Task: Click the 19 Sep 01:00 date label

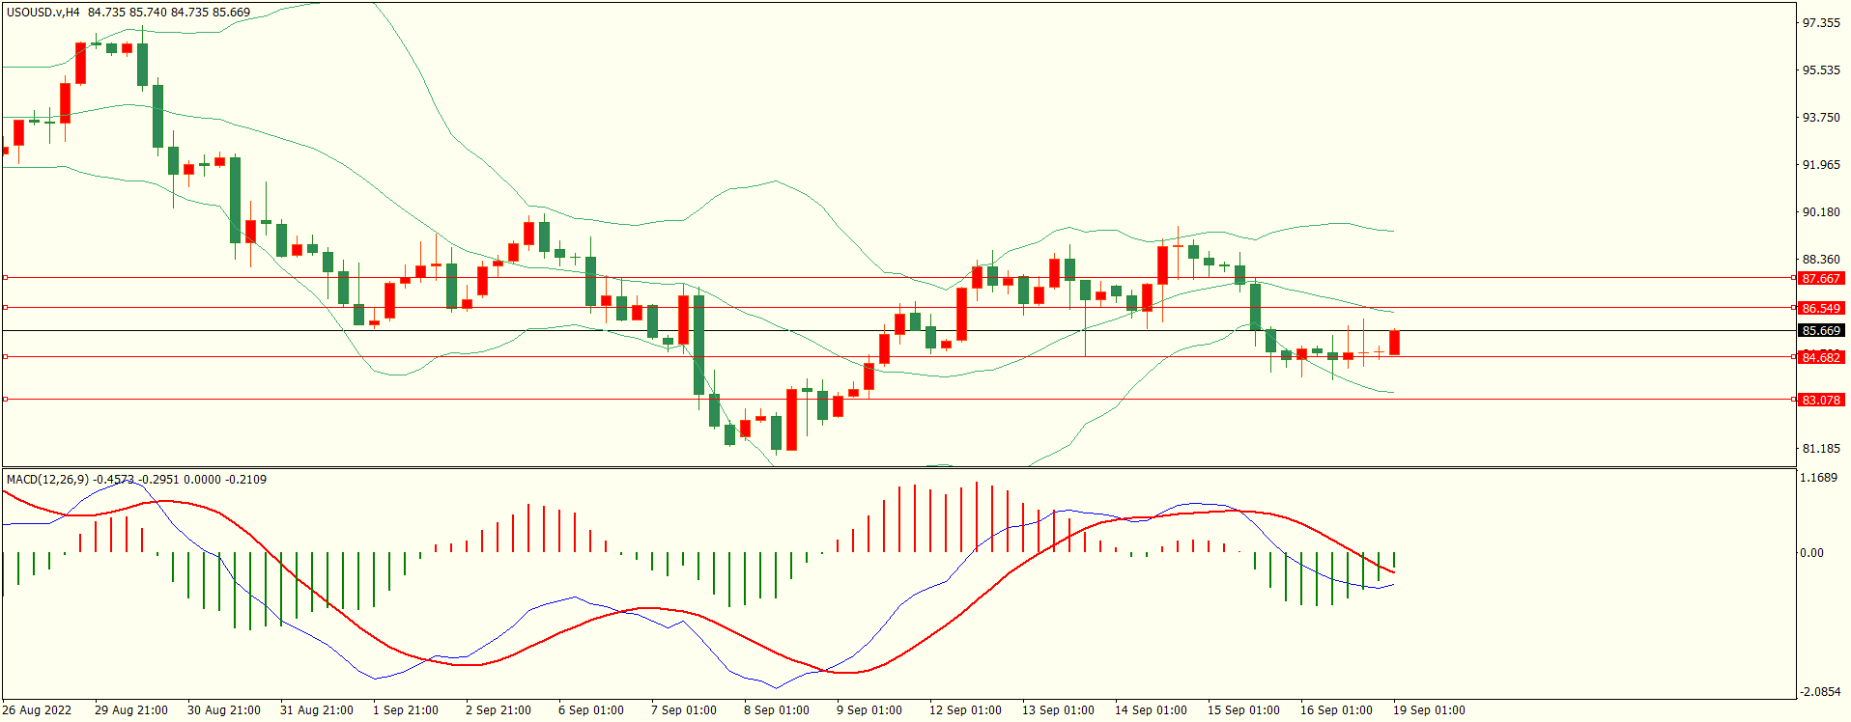Action: (x=1428, y=710)
